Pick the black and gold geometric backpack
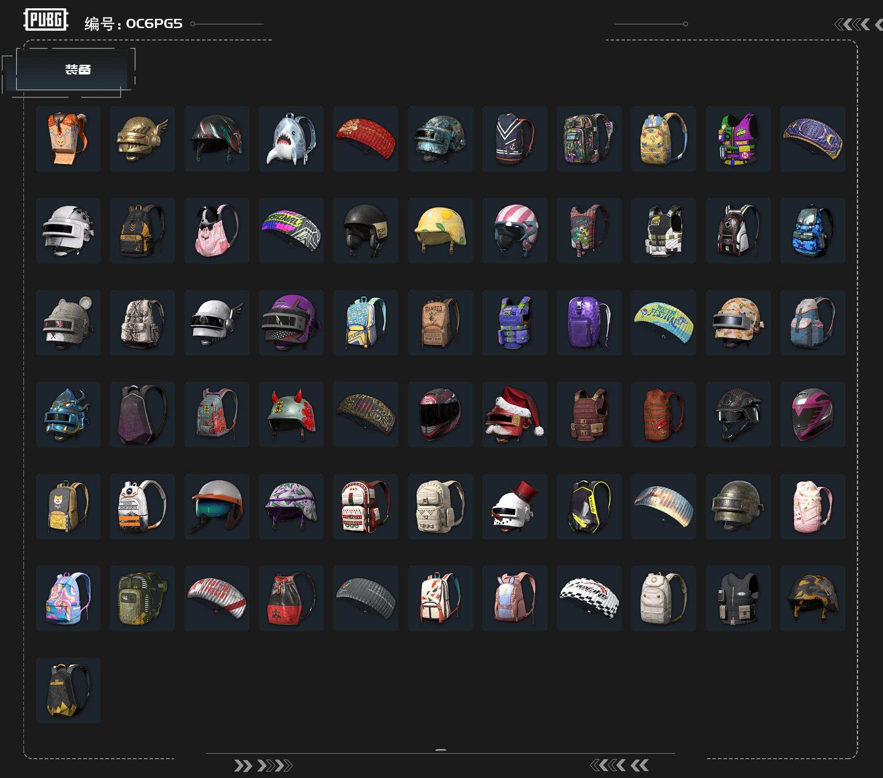 [x=68, y=690]
